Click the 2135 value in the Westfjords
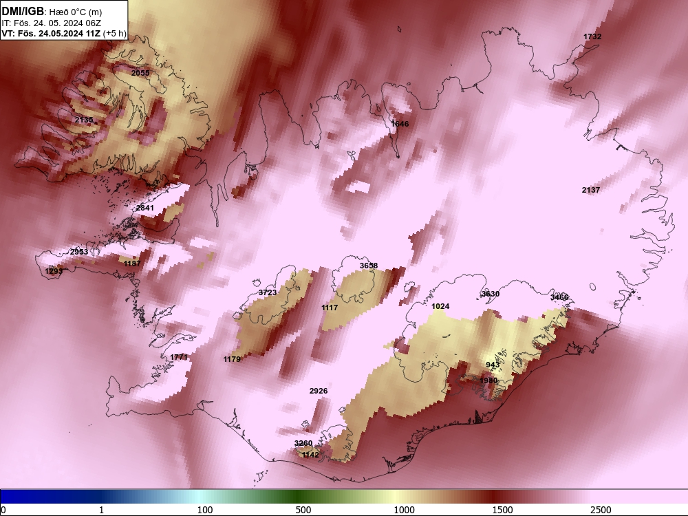 point(84,120)
